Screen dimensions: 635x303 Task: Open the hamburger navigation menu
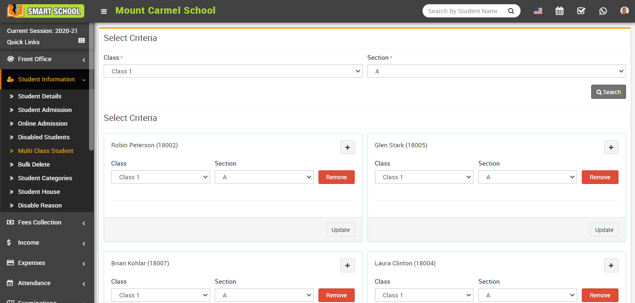104,10
